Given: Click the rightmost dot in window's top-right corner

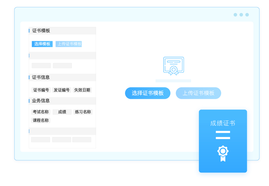Looking at the screenshot, I should coord(247,15).
